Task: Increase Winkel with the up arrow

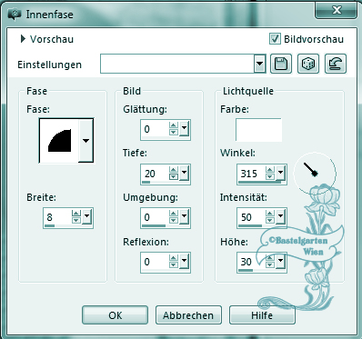Action: pyautogui.click(x=270, y=170)
